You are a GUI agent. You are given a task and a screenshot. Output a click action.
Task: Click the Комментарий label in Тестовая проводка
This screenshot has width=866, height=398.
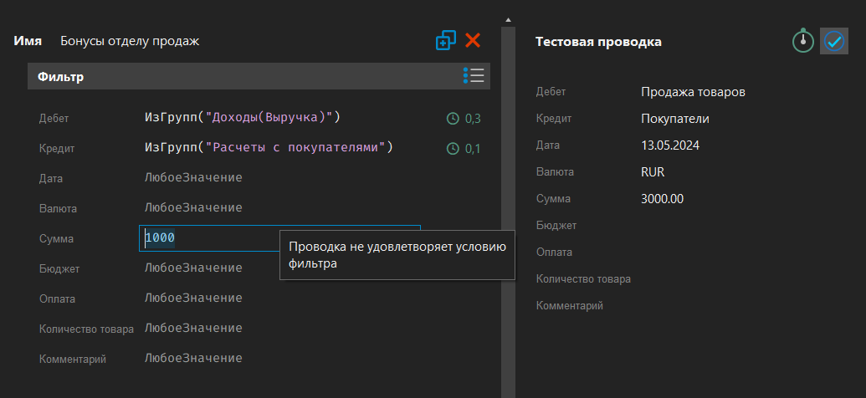(570, 305)
